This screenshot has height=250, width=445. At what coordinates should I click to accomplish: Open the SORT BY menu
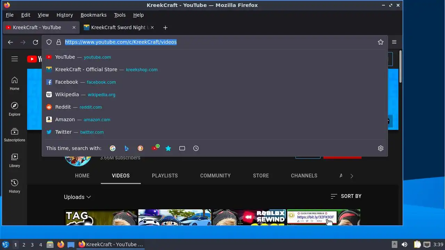346,196
